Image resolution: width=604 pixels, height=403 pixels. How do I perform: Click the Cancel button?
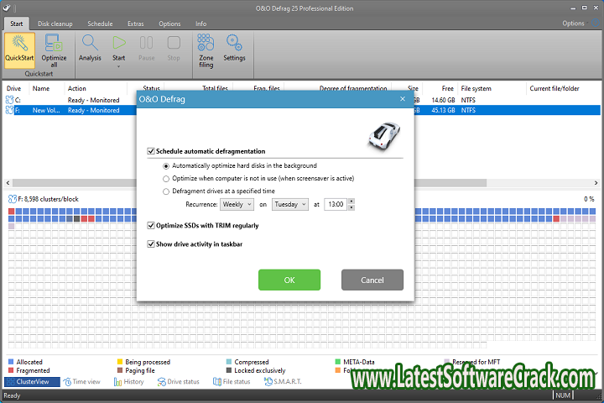(x=372, y=280)
